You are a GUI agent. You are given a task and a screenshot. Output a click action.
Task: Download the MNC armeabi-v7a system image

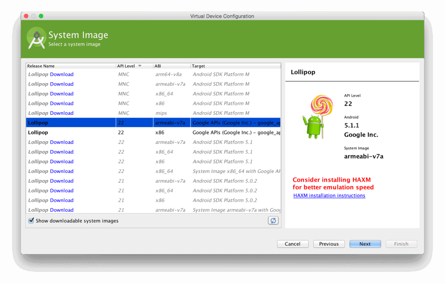coord(61,84)
